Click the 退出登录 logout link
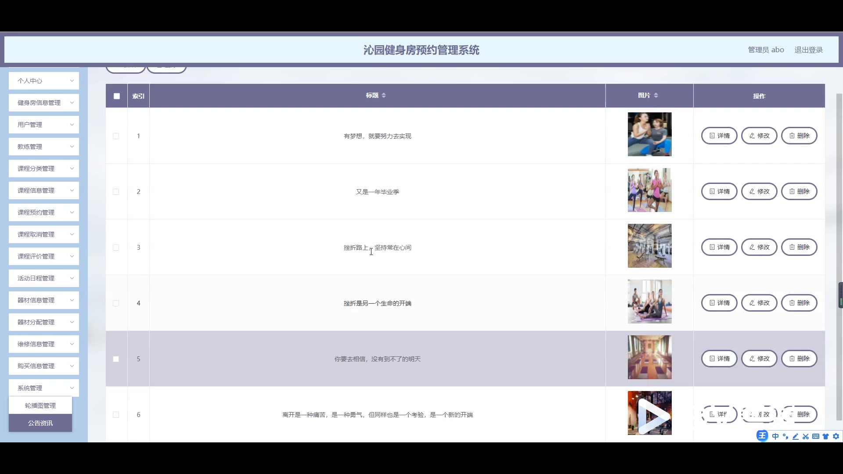Screen dimensions: 843x474 pyautogui.click(x=808, y=50)
